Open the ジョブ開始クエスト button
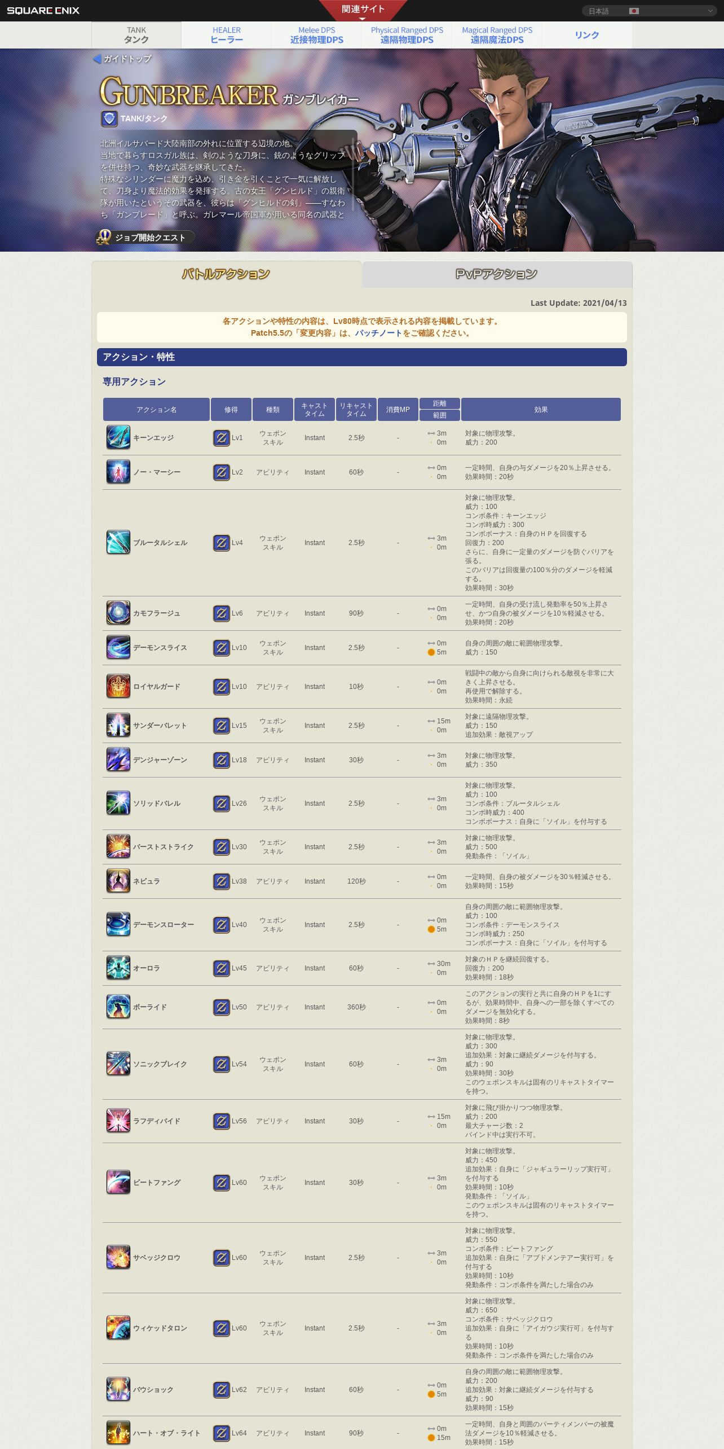This screenshot has width=724, height=1449. pyautogui.click(x=145, y=238)
